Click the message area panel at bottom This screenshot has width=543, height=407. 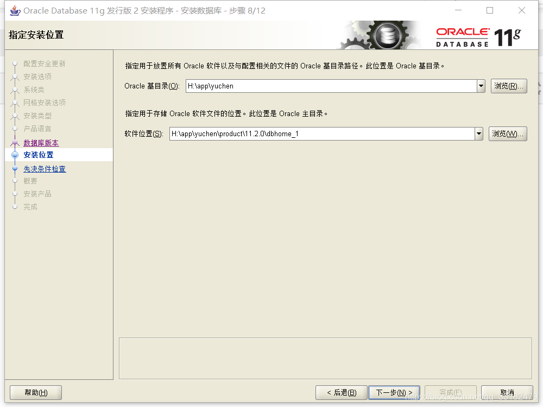click(325, 359)
